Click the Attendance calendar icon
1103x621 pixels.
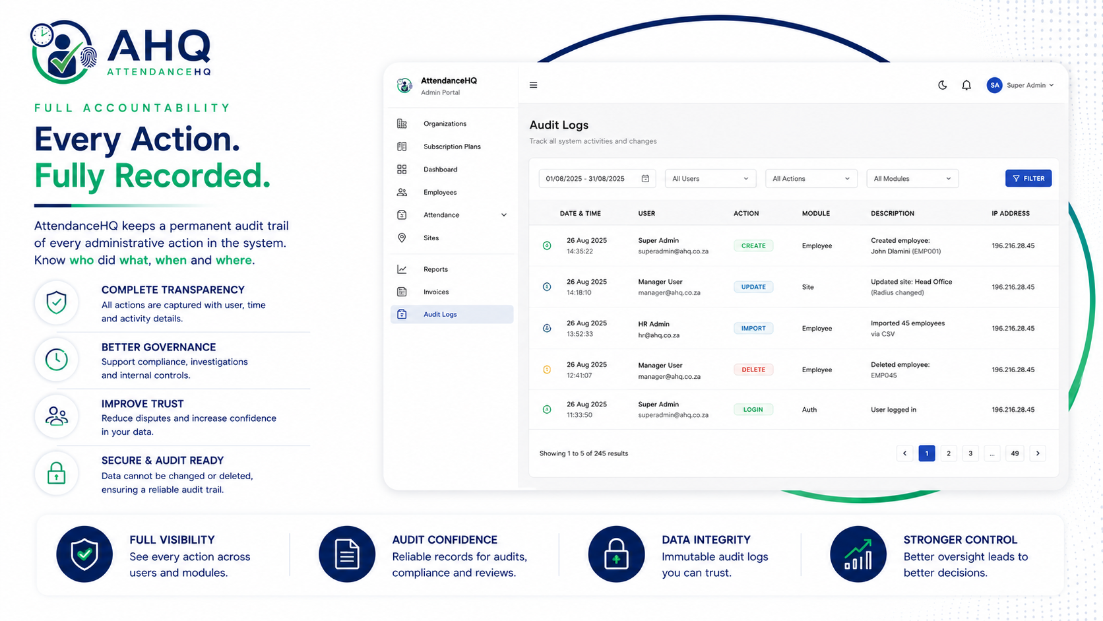pos(402,215)
